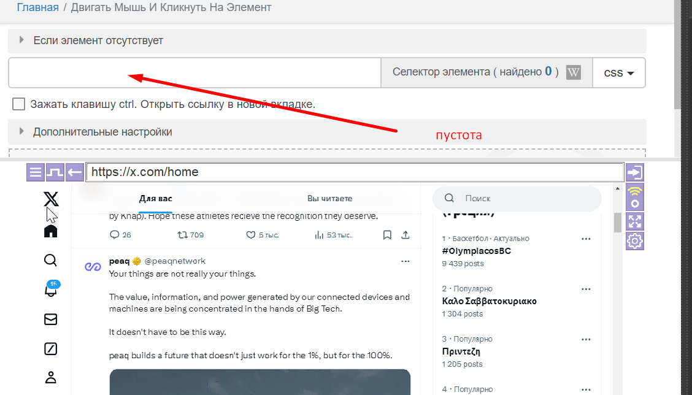The width and height of the screenshot is (692, 395).
Task: Click the purple fullscreen expand icon
Action: point(634,221)
